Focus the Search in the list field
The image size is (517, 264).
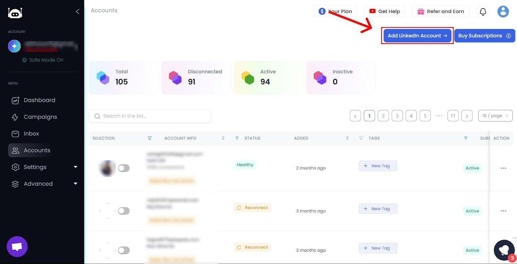tap(150, 116)
